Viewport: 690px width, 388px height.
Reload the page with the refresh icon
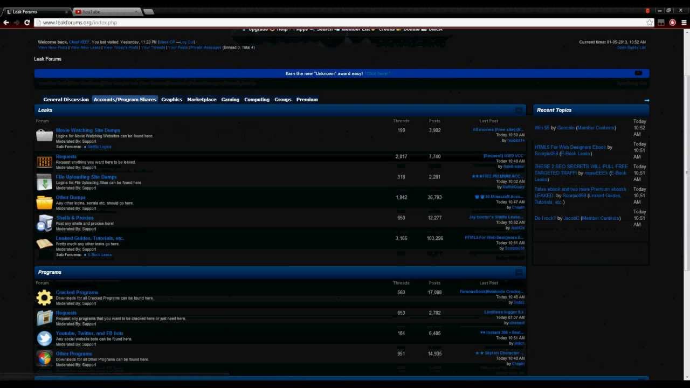[x=27, y=23]
